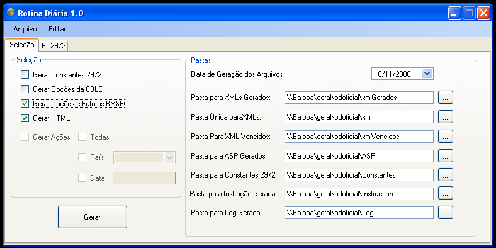Click the Log Gerado folder path field
This screenshot has height=248, width=496.
pos(359,213)
